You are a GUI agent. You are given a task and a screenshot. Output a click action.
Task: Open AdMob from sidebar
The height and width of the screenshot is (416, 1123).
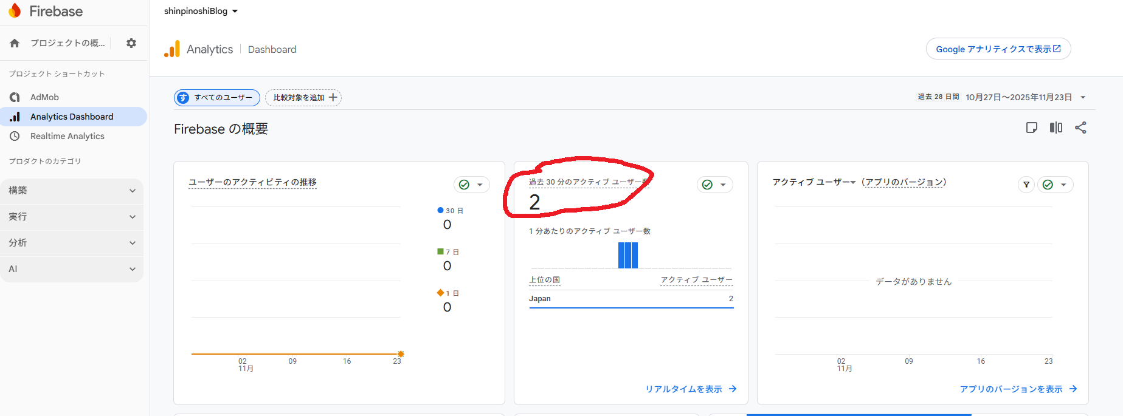[44, 97]
